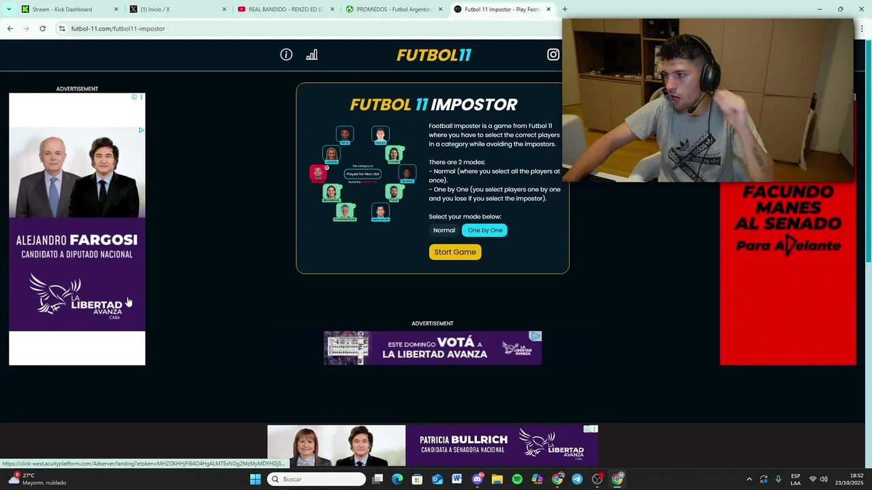
Task: Select the Futbol 11 Impostor tab
Action: (502, 10)
